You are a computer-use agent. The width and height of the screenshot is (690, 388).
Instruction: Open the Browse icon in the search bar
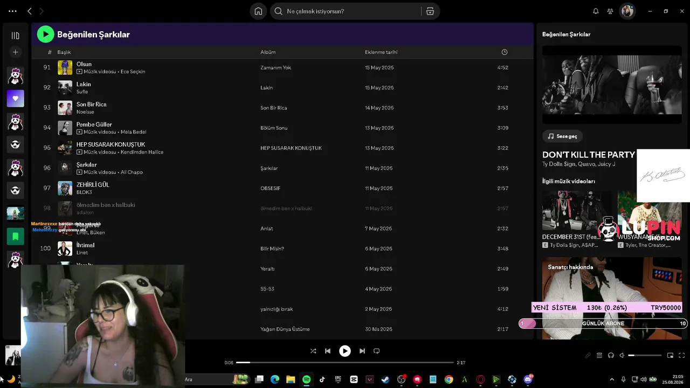430,11
